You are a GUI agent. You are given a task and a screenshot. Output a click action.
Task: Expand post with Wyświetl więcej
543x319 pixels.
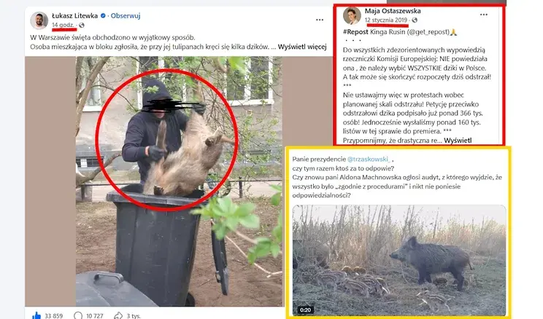[302, 47]
